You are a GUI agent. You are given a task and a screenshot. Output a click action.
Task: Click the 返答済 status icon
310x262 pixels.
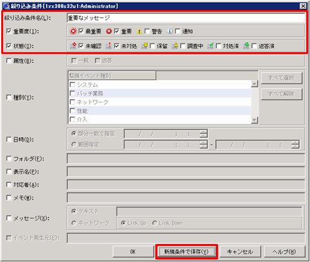(x=246, y=46)
